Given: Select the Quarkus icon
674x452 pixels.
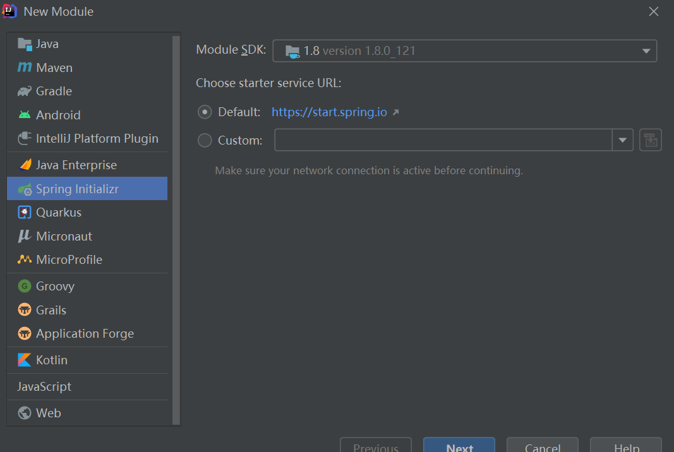Looking at the screenshot, I should coord(25,212).
